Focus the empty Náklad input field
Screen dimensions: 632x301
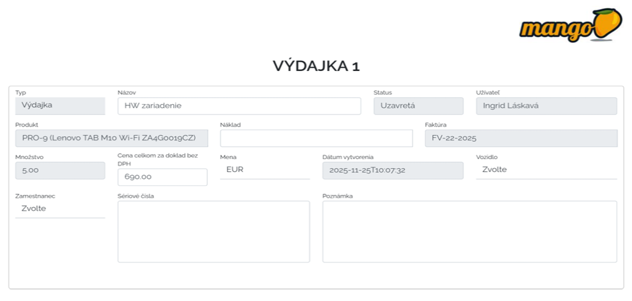(316, 139)
